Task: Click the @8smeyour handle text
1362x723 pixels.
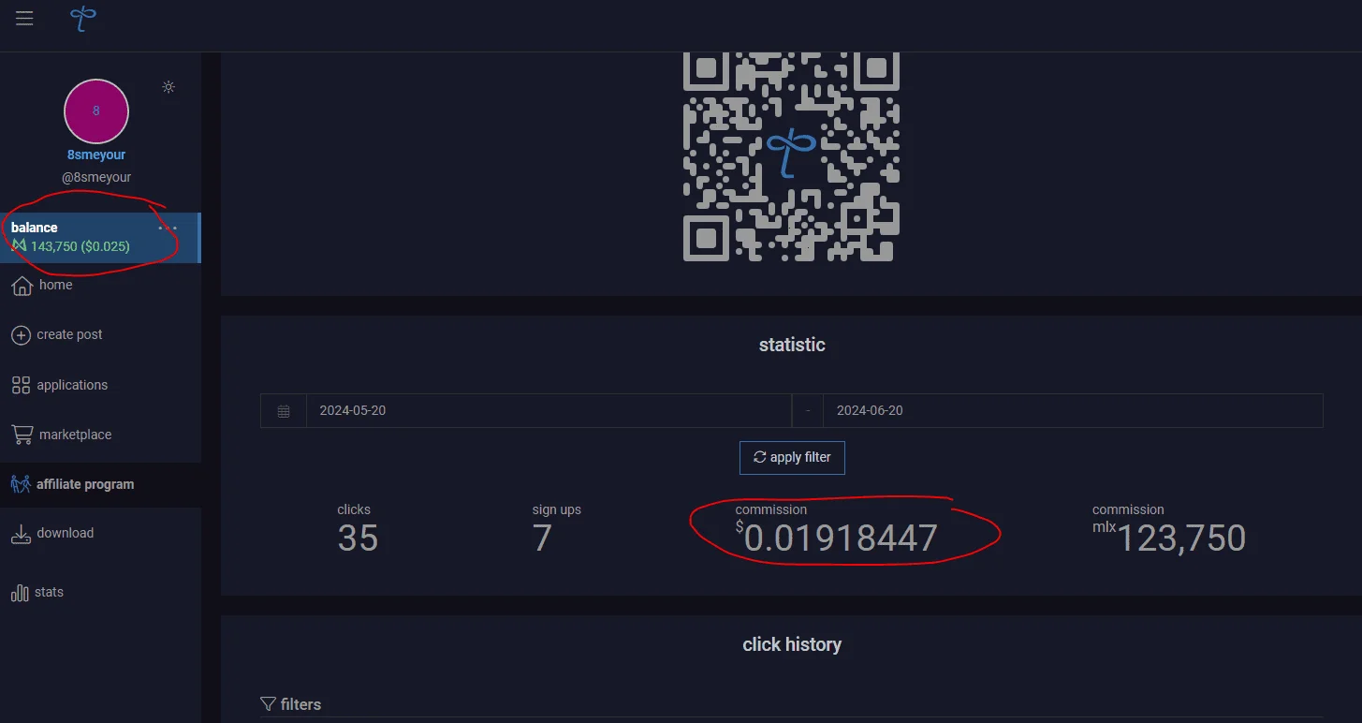Action: pos(96,177)
